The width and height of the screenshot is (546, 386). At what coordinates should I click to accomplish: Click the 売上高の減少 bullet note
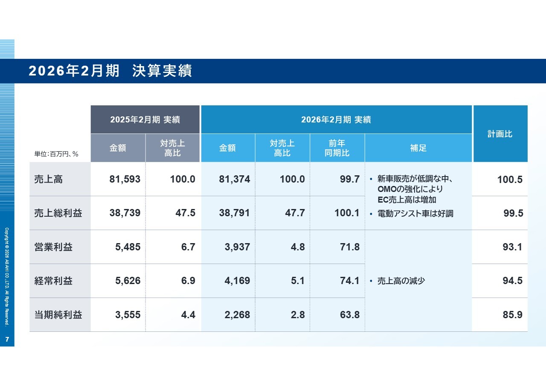[401, 281]
